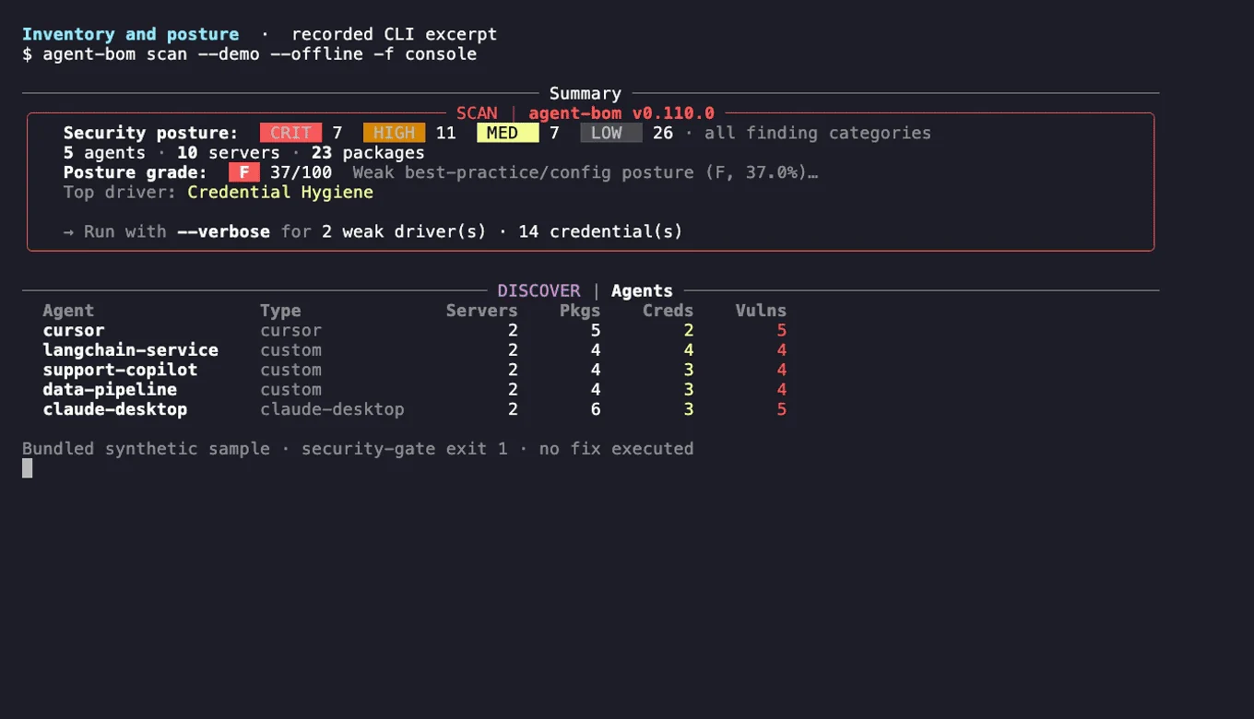
Task: Click the red F posture grade badge
Action: (x=244, y=172)
